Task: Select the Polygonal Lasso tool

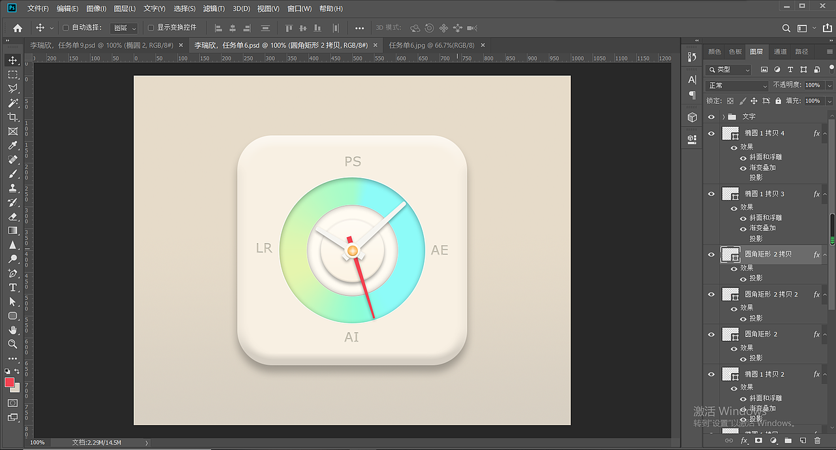Action: 12,89
